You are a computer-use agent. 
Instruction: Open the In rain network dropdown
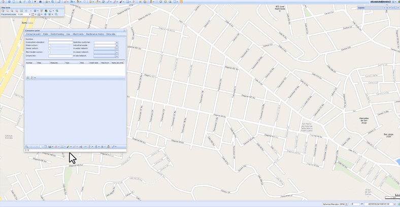[117, 56]
